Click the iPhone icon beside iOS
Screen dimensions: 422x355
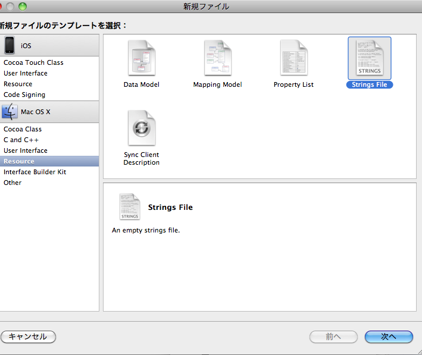tap(10, 45)
